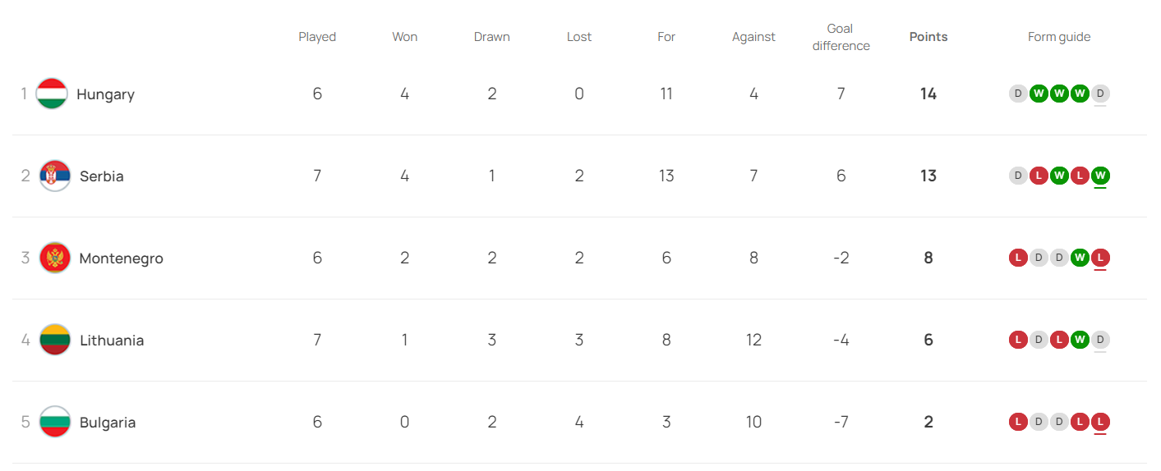Screen dimensions: 1161x471
Task: Click the Goal difference column header
Action: pos(841,38)
